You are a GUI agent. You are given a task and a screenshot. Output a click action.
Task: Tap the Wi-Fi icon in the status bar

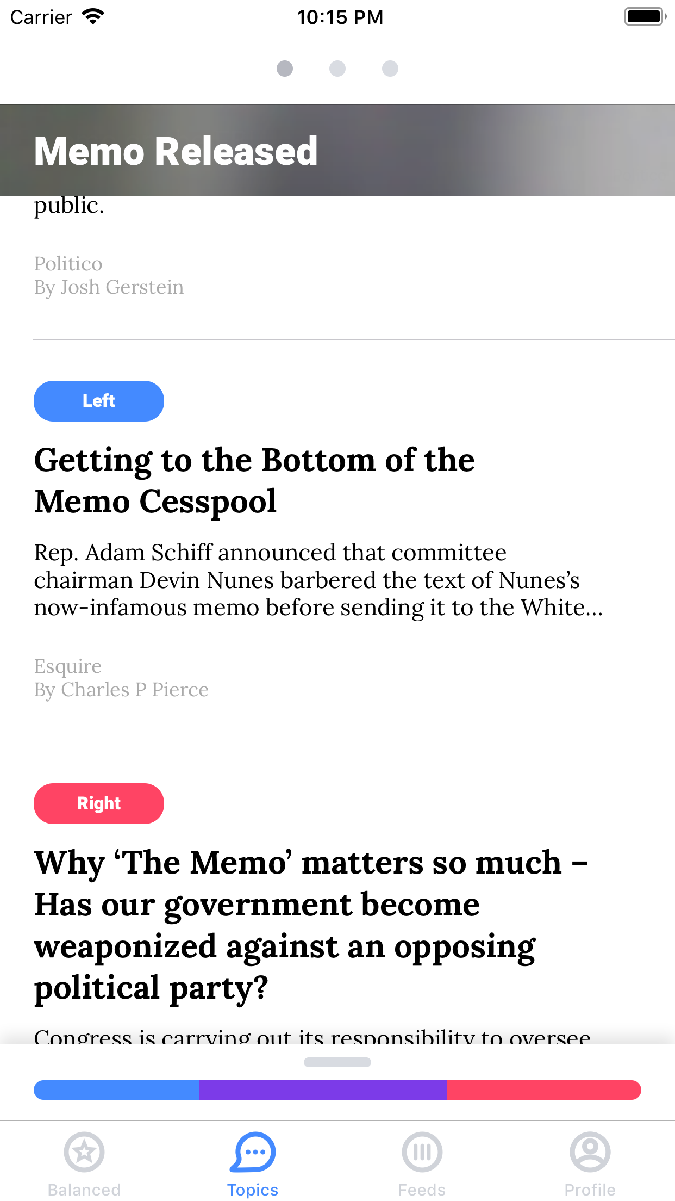(92, 16)
